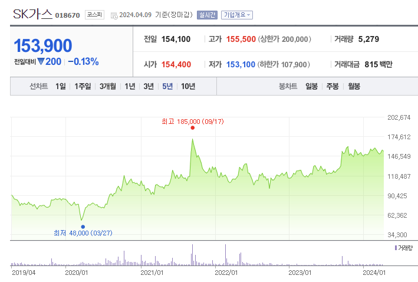418x282 pixels.
Task: Click the blue 최저 48,000 low marker dot
Action: click(x=83, y=227)
